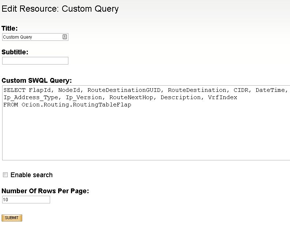This screenshot has width=290, height=226.
Task: Focus the empty Subtitle field
Action: pyautogui.click(x=35, y=61)
